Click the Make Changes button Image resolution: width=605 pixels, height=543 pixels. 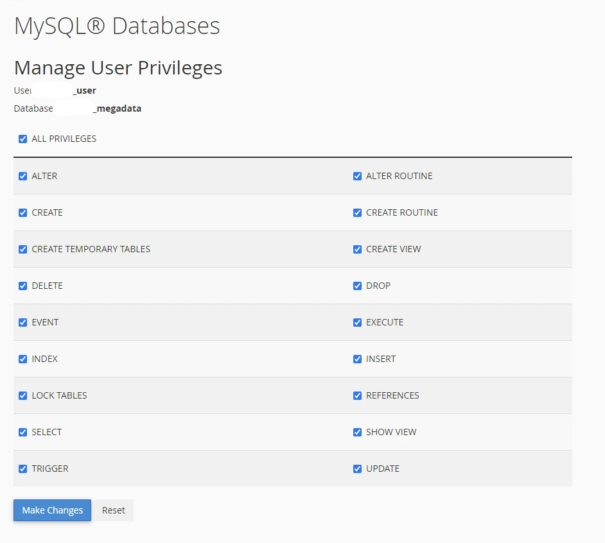tap(52, 510)
